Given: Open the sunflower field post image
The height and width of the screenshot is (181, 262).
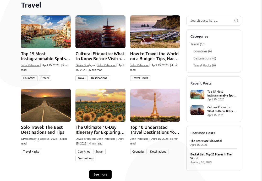Looking at the screenshot, I should point(100,105).
